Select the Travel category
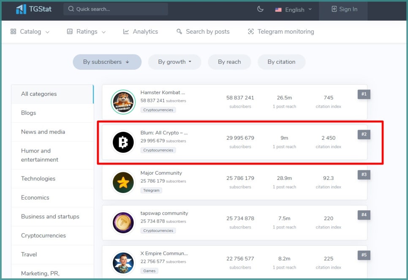 tap(52, 255)
